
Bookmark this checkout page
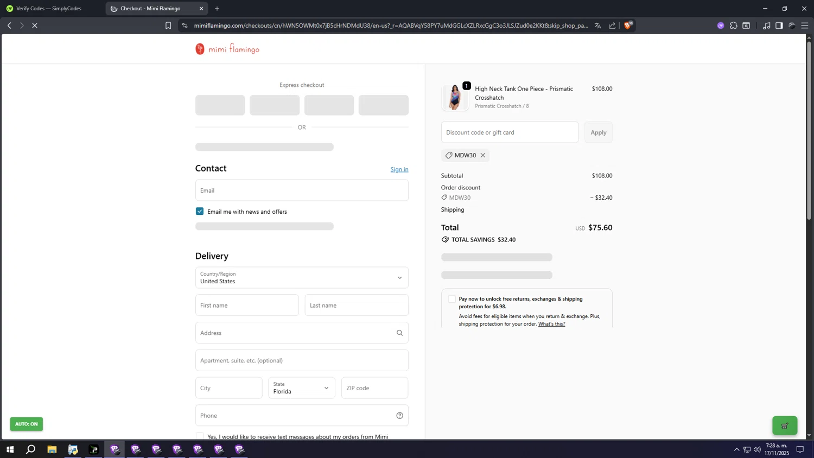click(168, 26)
